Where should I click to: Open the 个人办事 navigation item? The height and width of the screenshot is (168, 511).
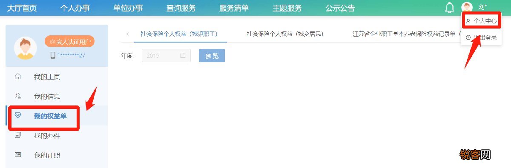[x=75, y=8]
